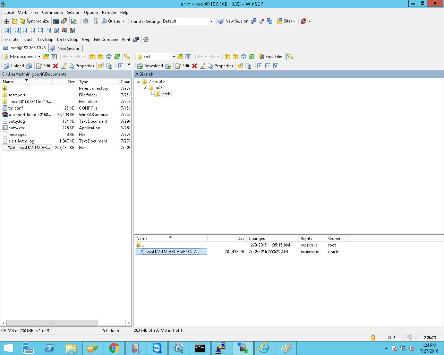Toggle remote directory tree view button
The width and height of the screenshot is (444, 355).
pos(290,57)
